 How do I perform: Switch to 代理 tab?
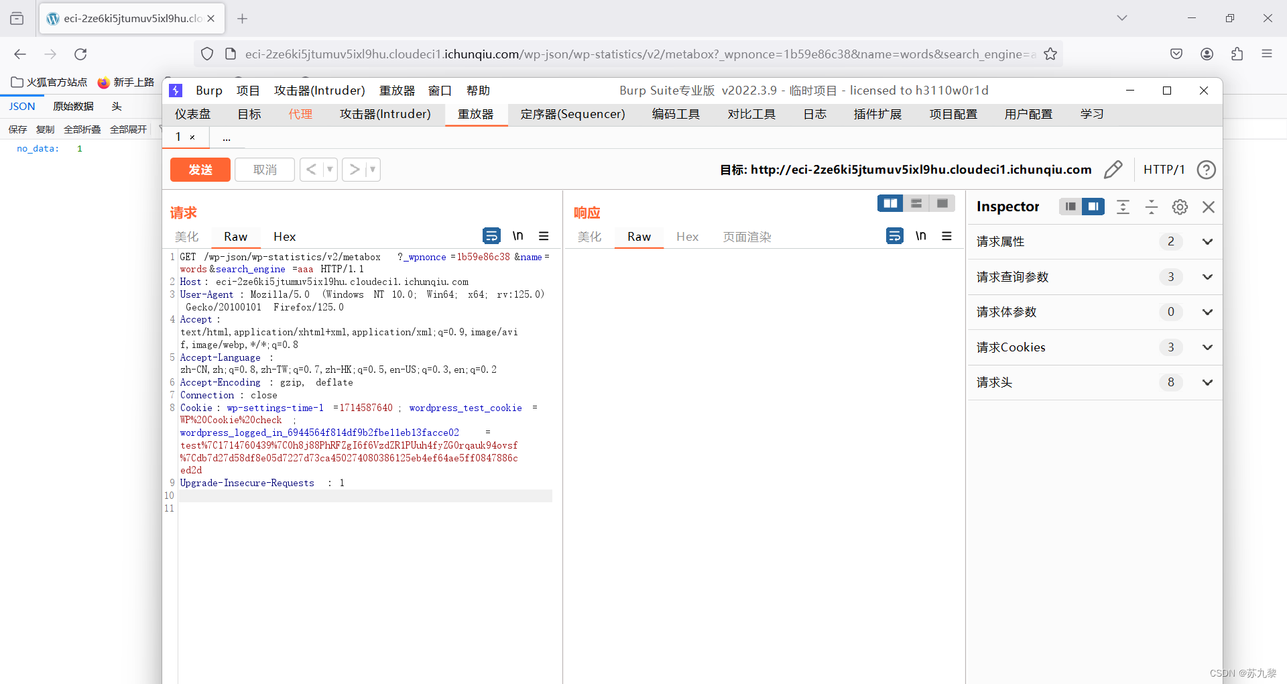pyautogui.click(x=300, y=114)
